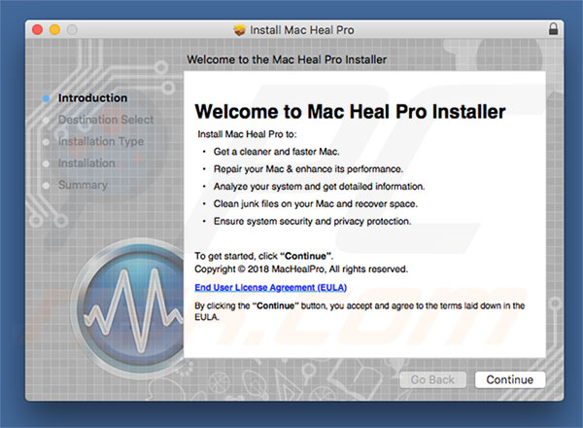Click the lock icon in title bar
The image size is (583, 428).
[553, 28]
